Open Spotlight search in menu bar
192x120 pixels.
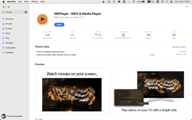pos(167,1)
